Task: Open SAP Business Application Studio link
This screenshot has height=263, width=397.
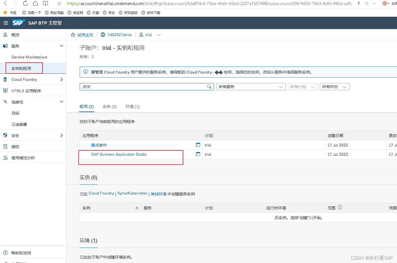Action: coord(119,154)
